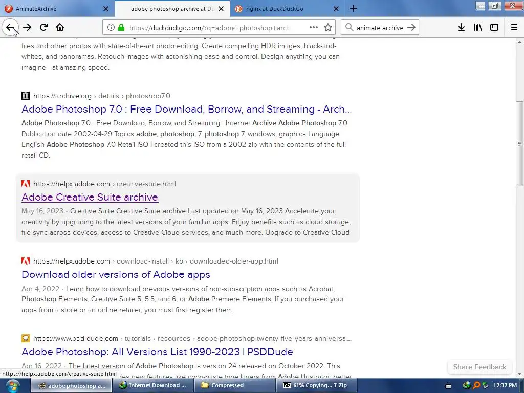This screenshot has height=393, width=524.
Task: Click helpx.adobe.com creative-suite.html URL
Action: pyautogui.click(x=104, y=184)
